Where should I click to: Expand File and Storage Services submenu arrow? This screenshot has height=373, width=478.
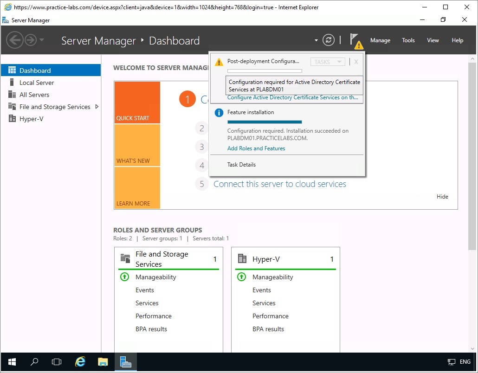pyautogui.click(x=97, y=107)
